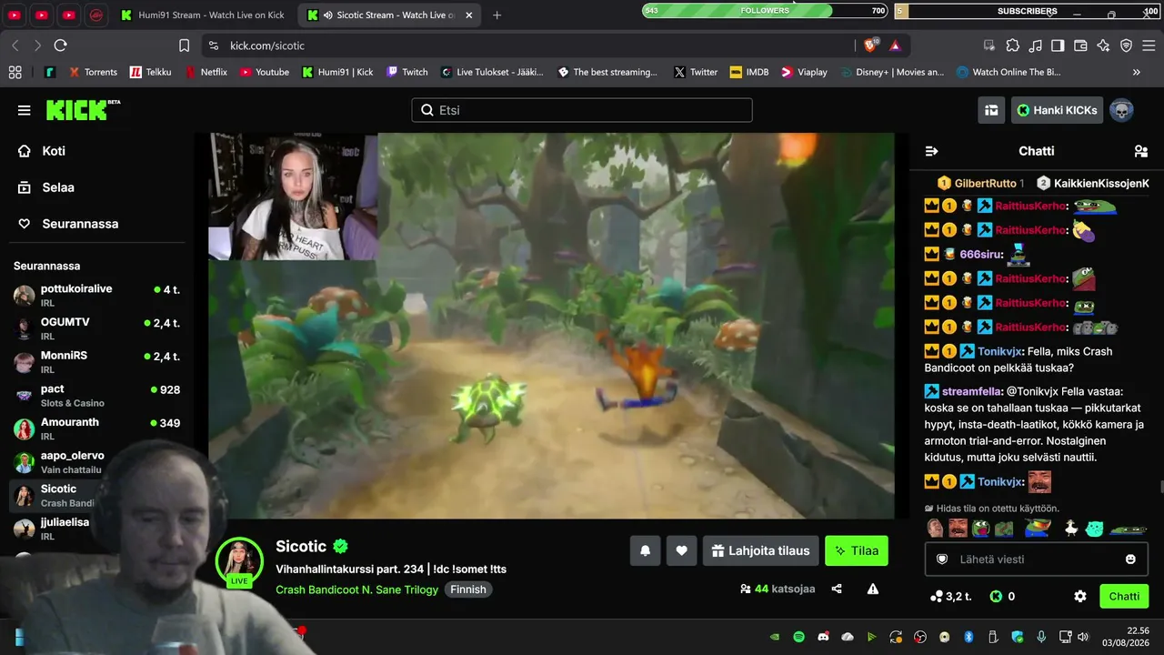Switch to Humi91 Stream tab

pyautogui.click(x=202, y=15)
